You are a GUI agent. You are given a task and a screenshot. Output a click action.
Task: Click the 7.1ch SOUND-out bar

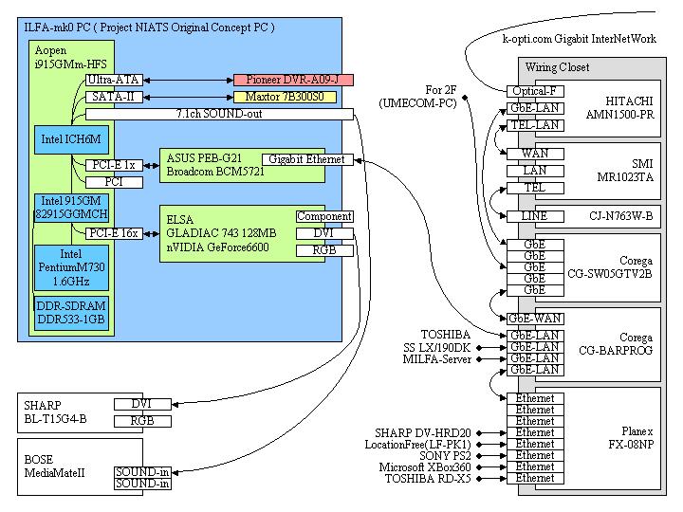(x=219, y=114)
